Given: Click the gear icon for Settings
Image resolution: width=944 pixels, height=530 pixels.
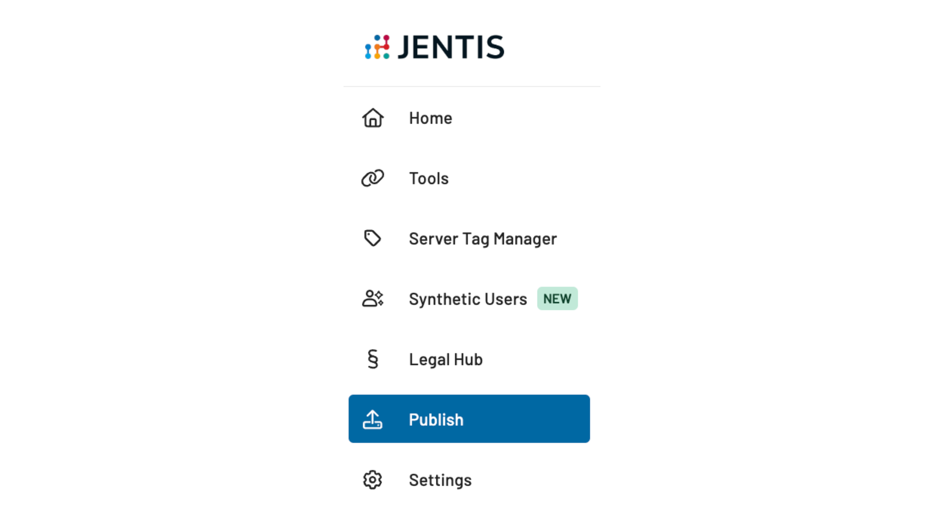Looking at the screenshot, I should [x=372, y=480].
